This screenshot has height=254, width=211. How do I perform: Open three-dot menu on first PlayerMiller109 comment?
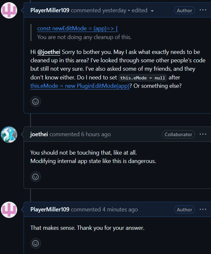click(203, 10)
